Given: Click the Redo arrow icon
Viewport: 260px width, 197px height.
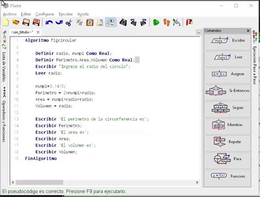Looking at the screenshot, I should pyautogui.click(x=59, y=22).
